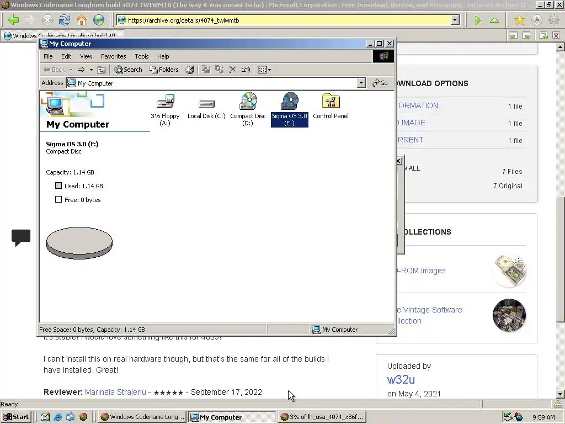
Task: Click the browser URL bar
Action: (284, 20)
